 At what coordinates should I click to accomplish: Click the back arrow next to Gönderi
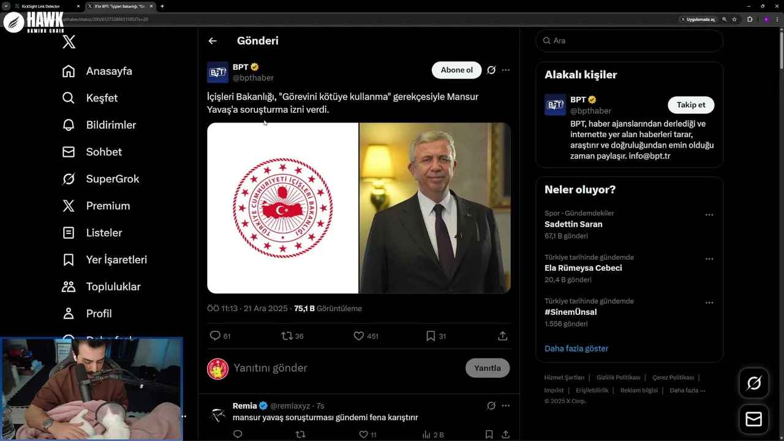(213, 41)
